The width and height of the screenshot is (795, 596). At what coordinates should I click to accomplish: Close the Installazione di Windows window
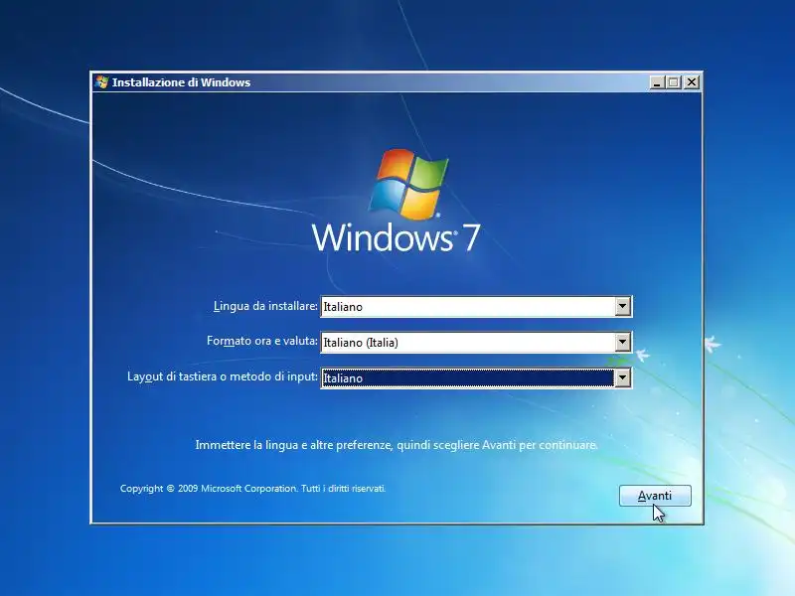coord(691,82)
